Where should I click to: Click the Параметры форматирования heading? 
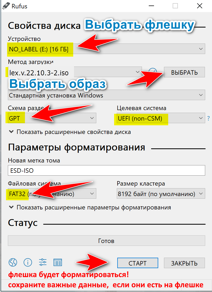pyautogui.click(x=77, y=148)
